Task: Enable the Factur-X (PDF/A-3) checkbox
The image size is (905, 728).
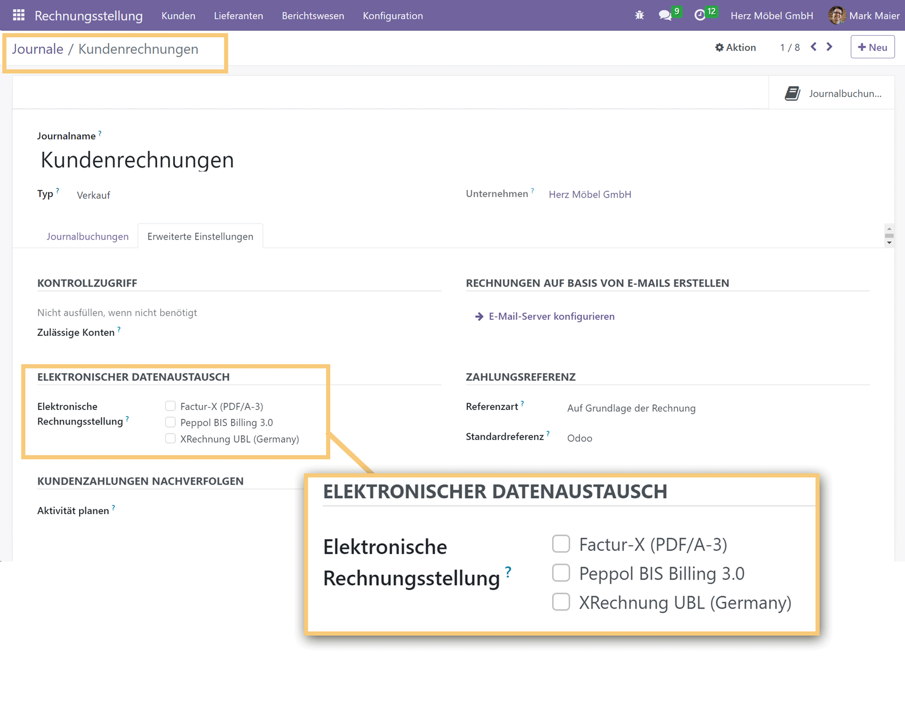Action: tap(170, 406)
